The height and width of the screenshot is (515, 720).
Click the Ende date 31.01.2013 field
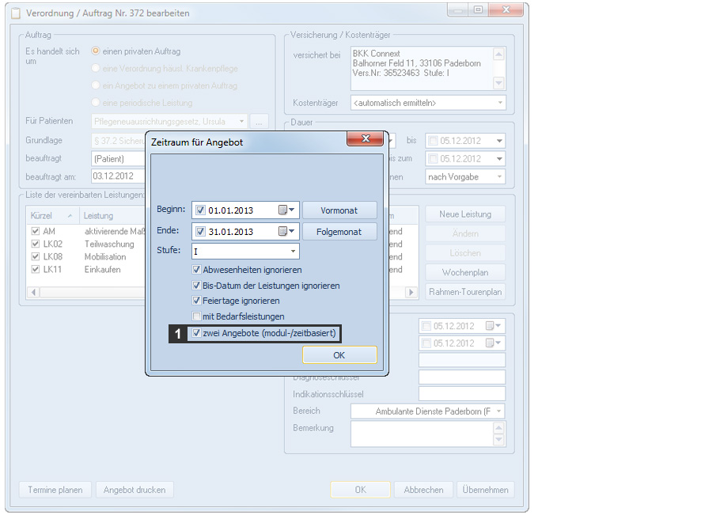point(245,231)
